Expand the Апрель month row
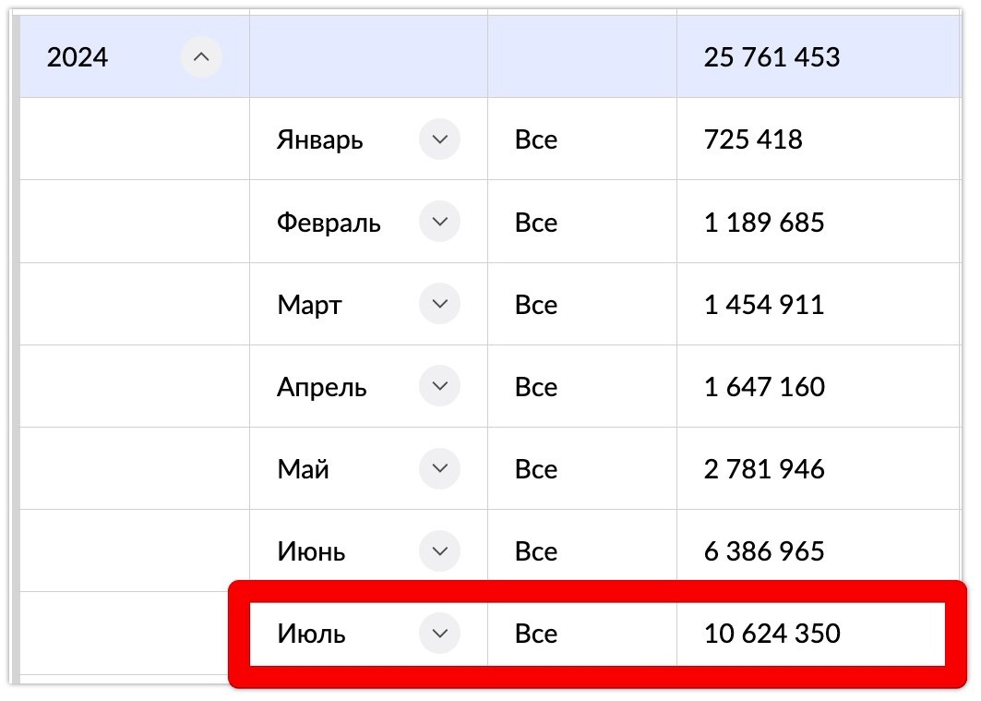This screenshot has height=701, width=981. click(439, 387)
